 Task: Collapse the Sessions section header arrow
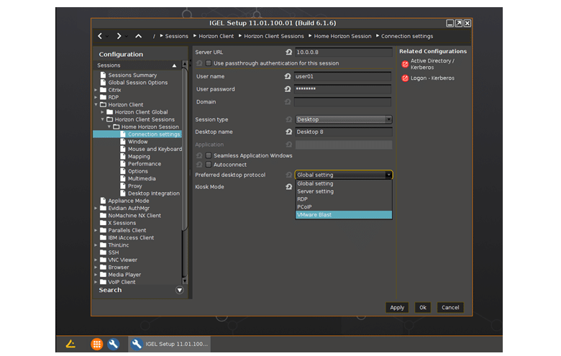pos(174,65)
